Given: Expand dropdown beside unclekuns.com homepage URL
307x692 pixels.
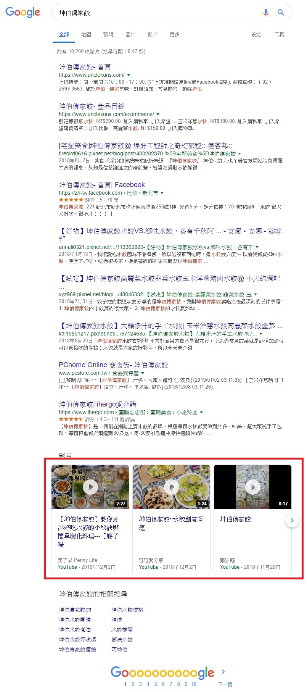Looking at the screenshot, I should point(129,75).
